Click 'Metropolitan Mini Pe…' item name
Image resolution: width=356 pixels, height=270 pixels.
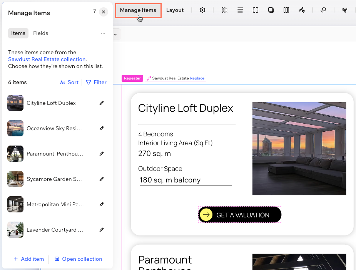[55, 205]
